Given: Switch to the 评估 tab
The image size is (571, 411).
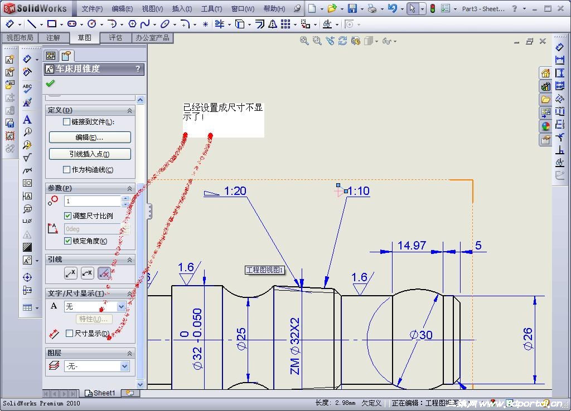Looking at the screenshot, I should (x=115, y=38).
